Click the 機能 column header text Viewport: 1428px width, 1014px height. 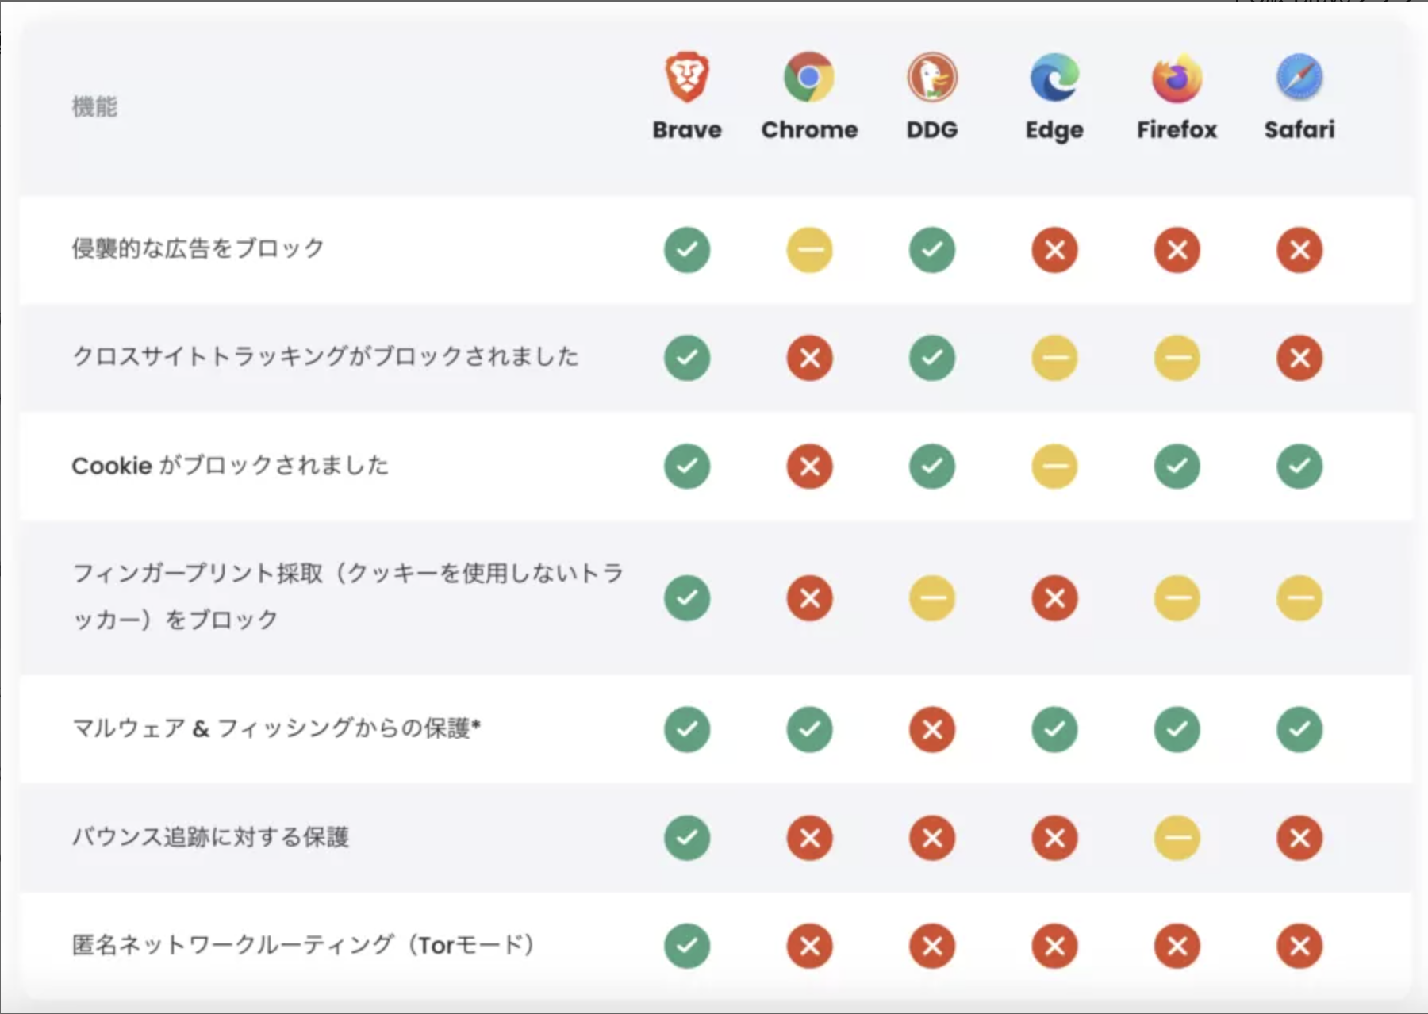(94, 106)
